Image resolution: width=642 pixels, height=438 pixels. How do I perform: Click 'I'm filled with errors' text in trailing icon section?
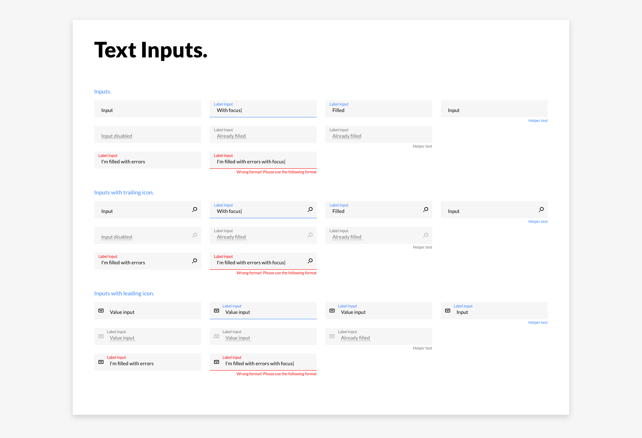click(x=123, y=263)
